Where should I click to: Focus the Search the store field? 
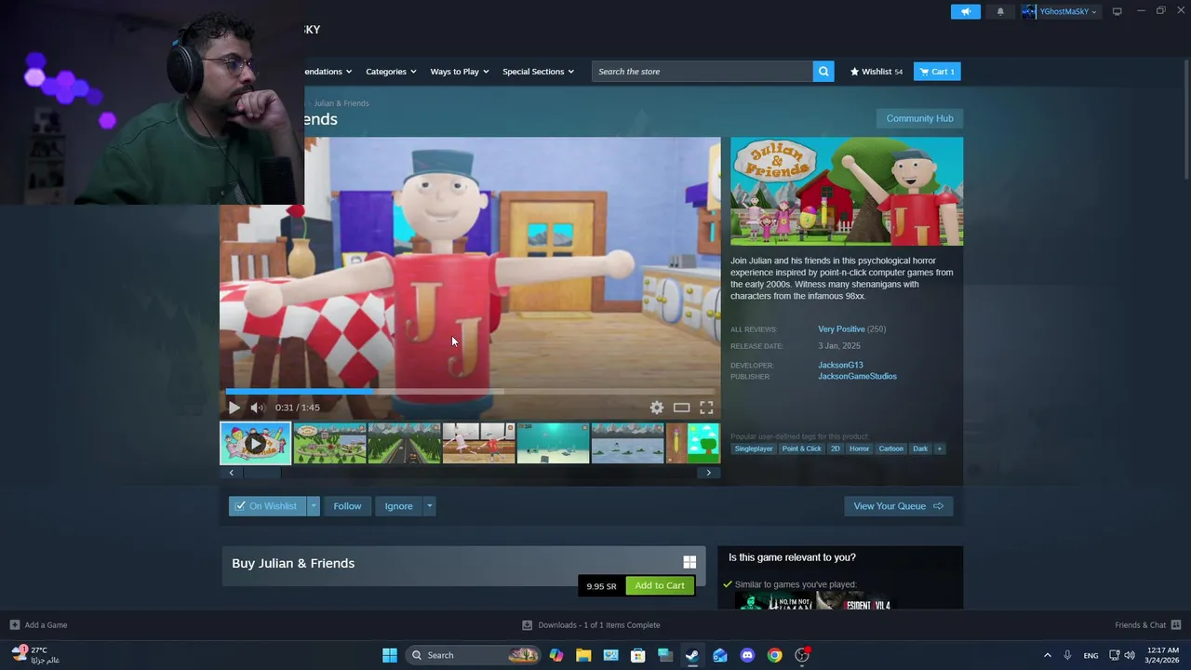tap(703, 72)
